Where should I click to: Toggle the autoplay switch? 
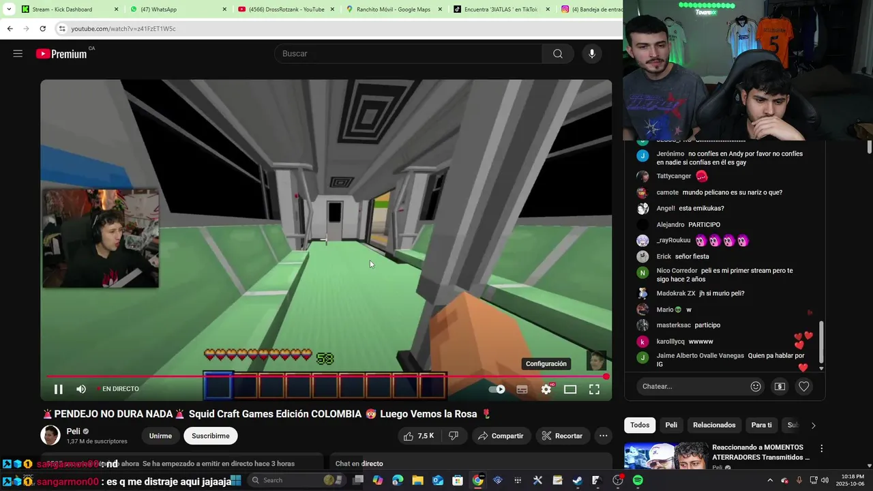[x=497, y=389]
